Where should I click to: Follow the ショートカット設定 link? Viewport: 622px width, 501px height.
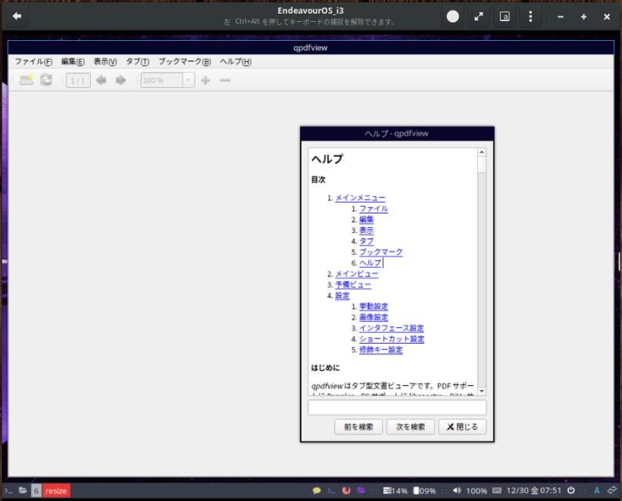[392, 339]
